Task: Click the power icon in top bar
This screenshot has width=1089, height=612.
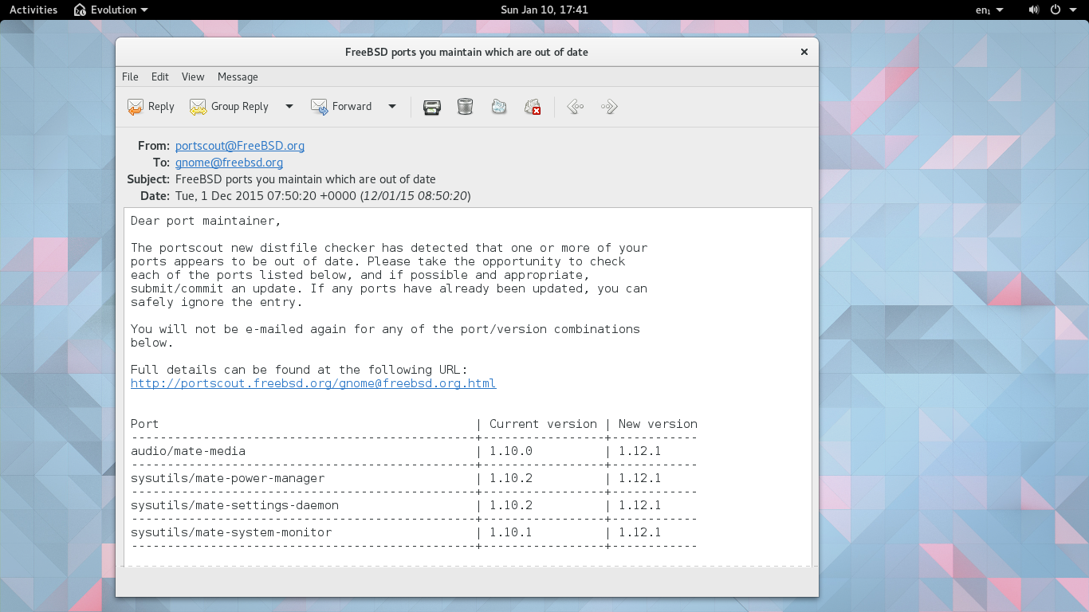Action: (x=1055, y=10)
